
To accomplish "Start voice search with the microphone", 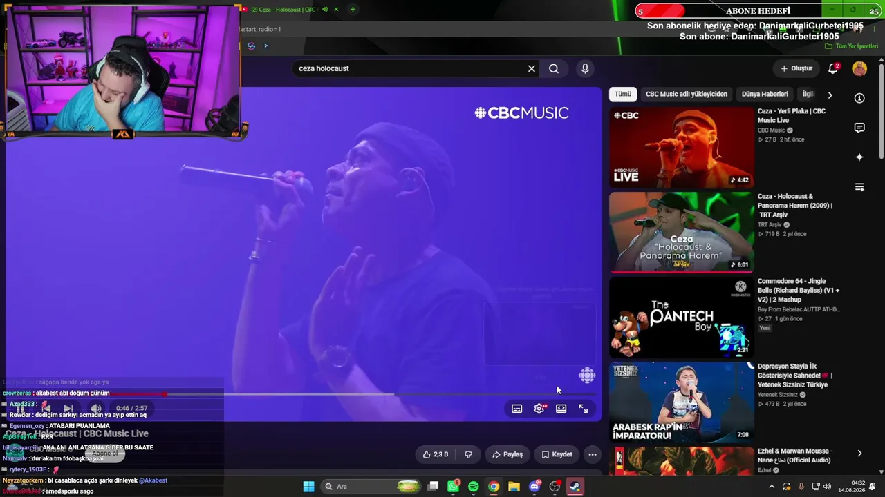I will click(585, 68).
